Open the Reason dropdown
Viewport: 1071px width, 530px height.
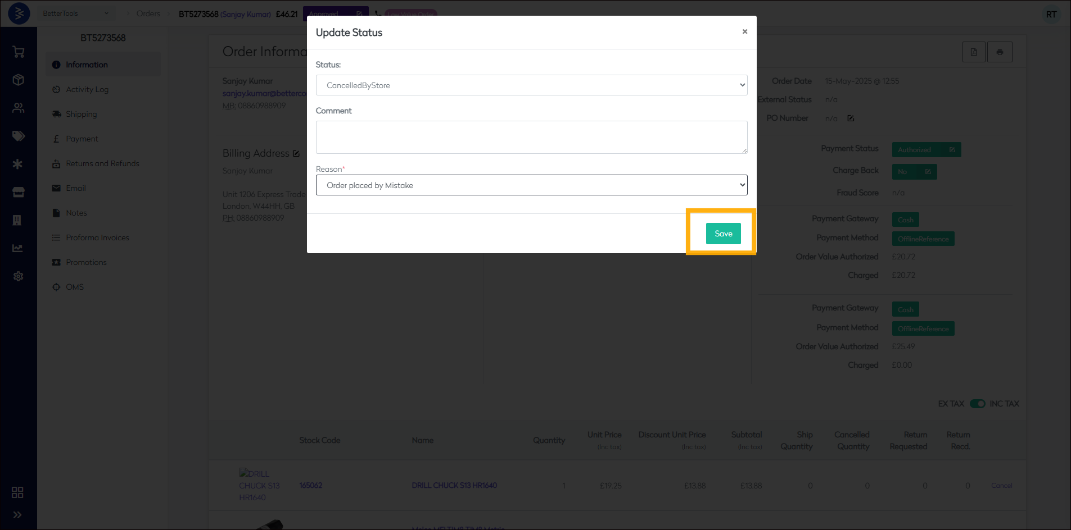531,185
